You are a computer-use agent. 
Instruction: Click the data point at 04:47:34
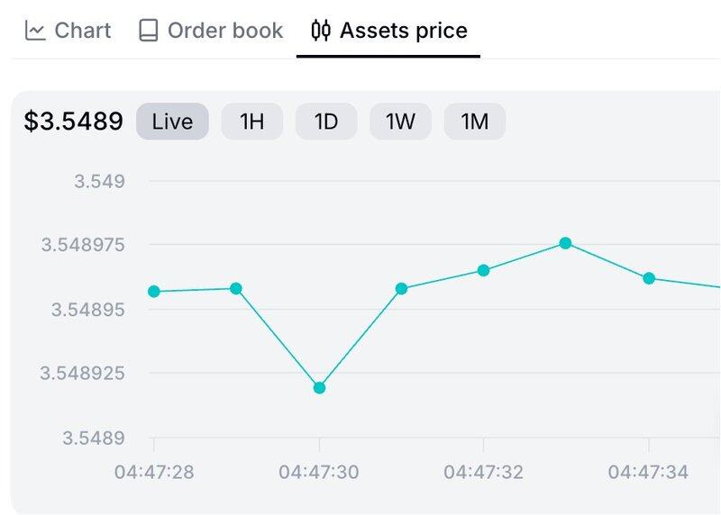click(649, 278)
